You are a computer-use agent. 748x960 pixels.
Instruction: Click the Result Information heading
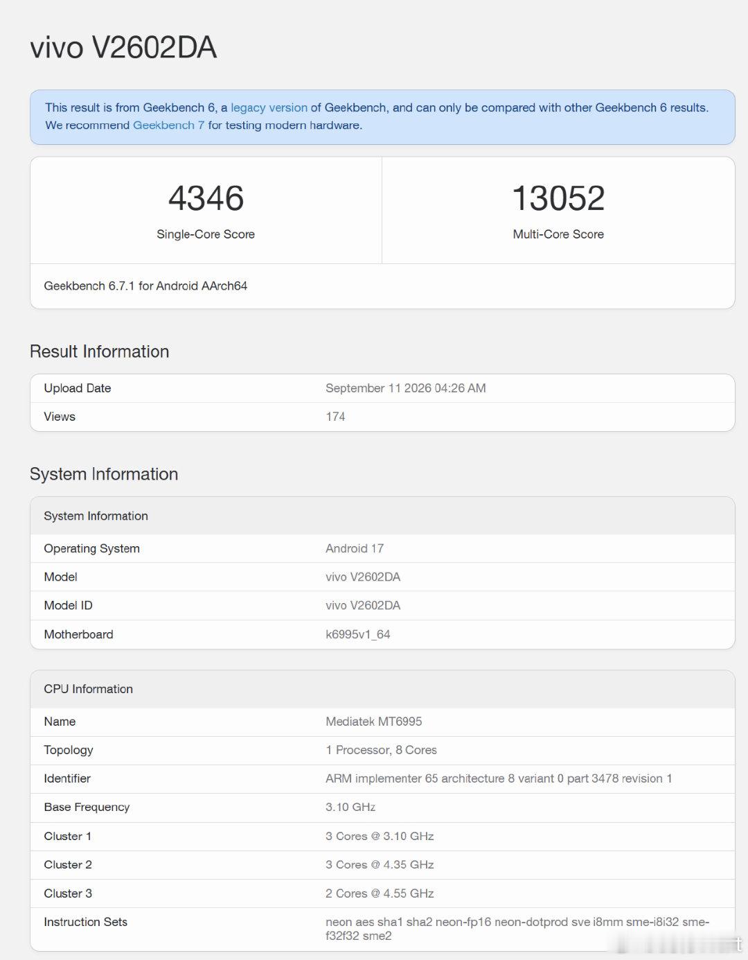point(99,351)
